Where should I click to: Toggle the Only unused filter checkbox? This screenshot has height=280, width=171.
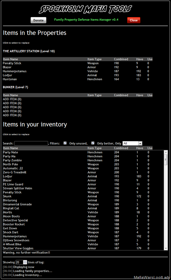(65, 143)
